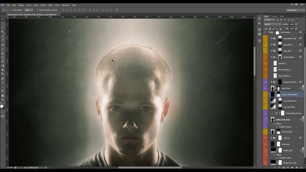Open the layer filter Kind dropdown

[269, 20]
